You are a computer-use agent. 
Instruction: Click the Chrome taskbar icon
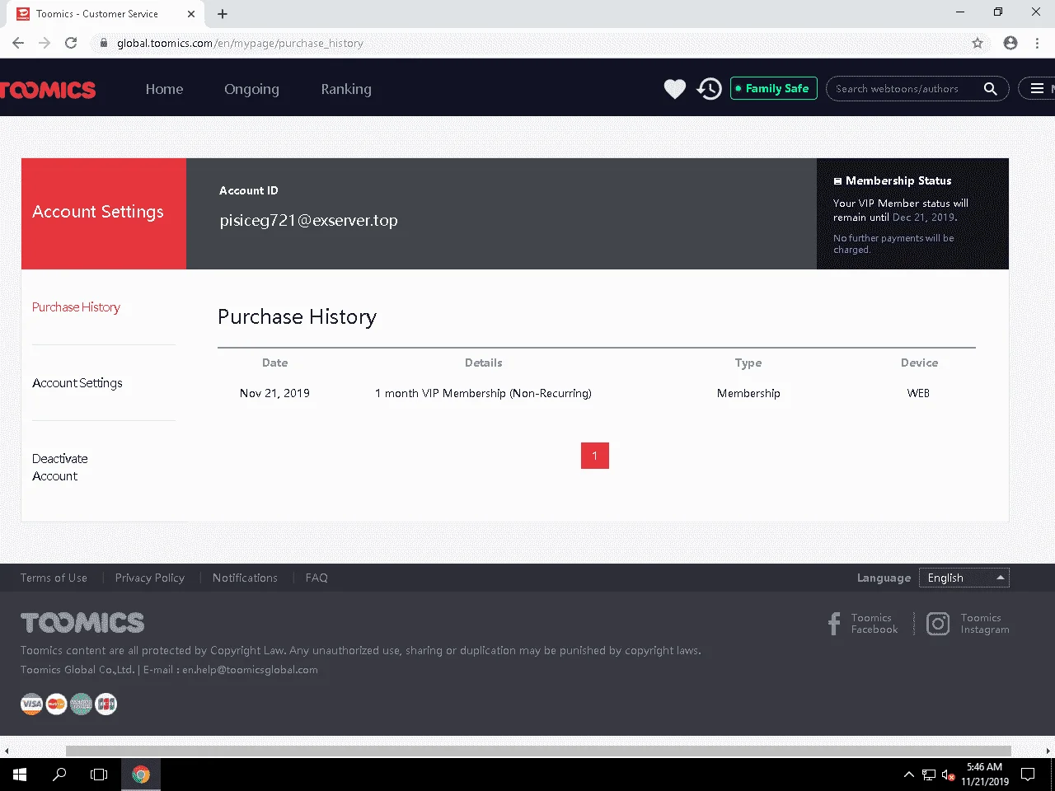(141, 775)
